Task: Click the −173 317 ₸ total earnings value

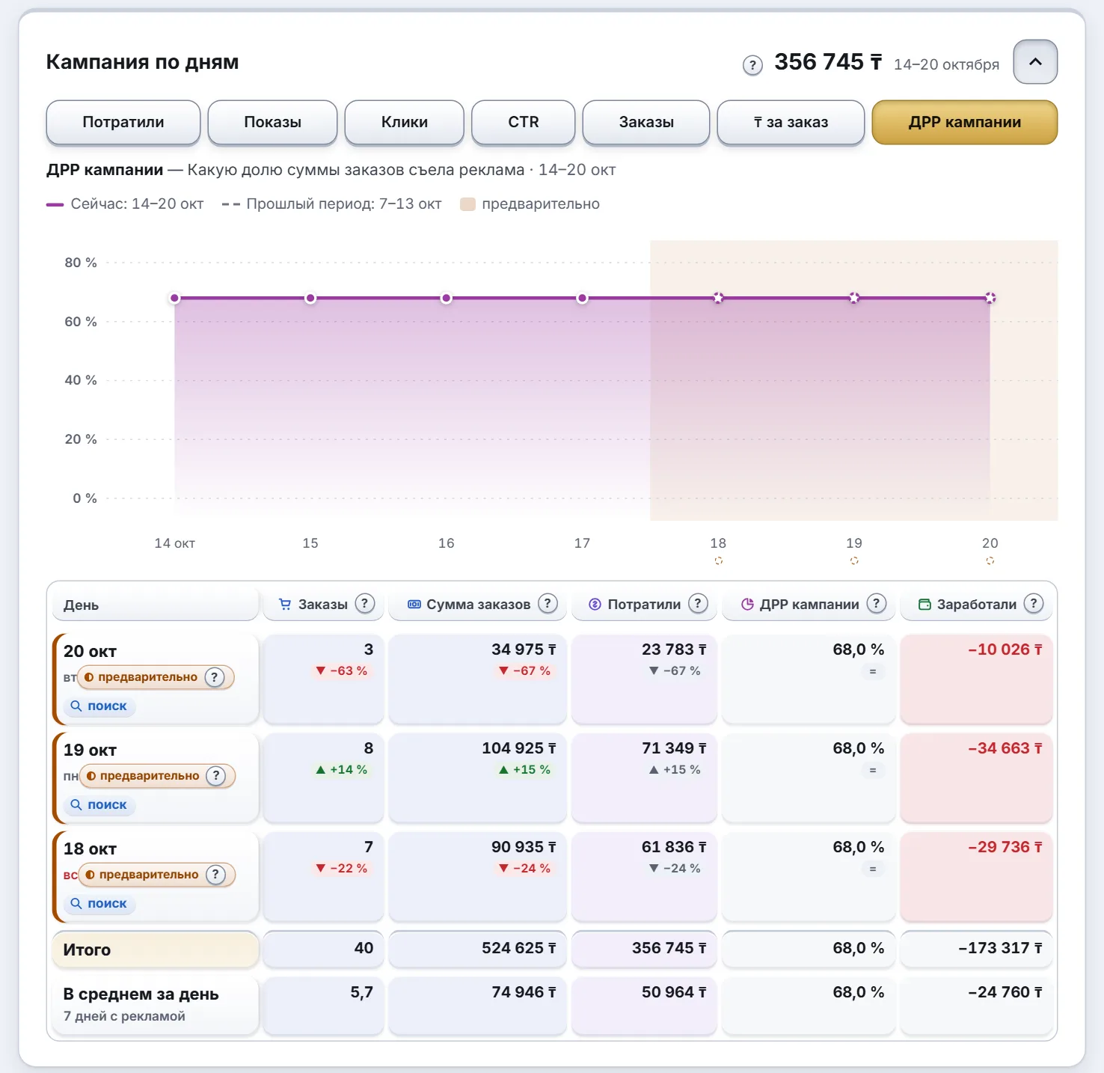Action: click(x=1001, y=948)
